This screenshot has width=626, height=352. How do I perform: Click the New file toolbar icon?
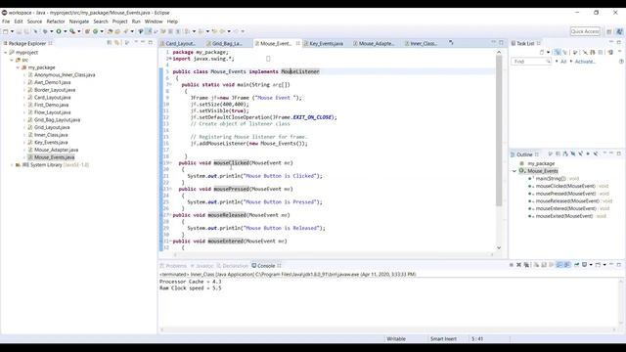tap(6, 31)
